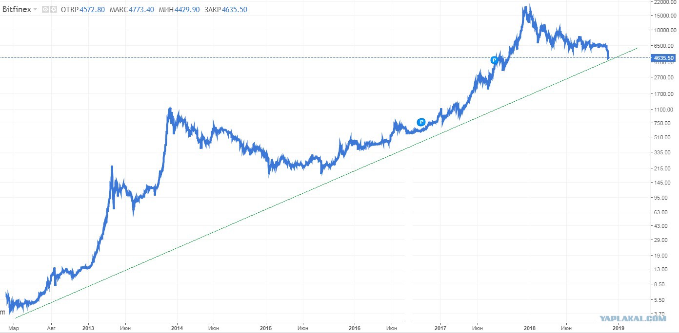Click the 22000.00 price axis label
Screen dimensions: 679x333
(664, 2)
